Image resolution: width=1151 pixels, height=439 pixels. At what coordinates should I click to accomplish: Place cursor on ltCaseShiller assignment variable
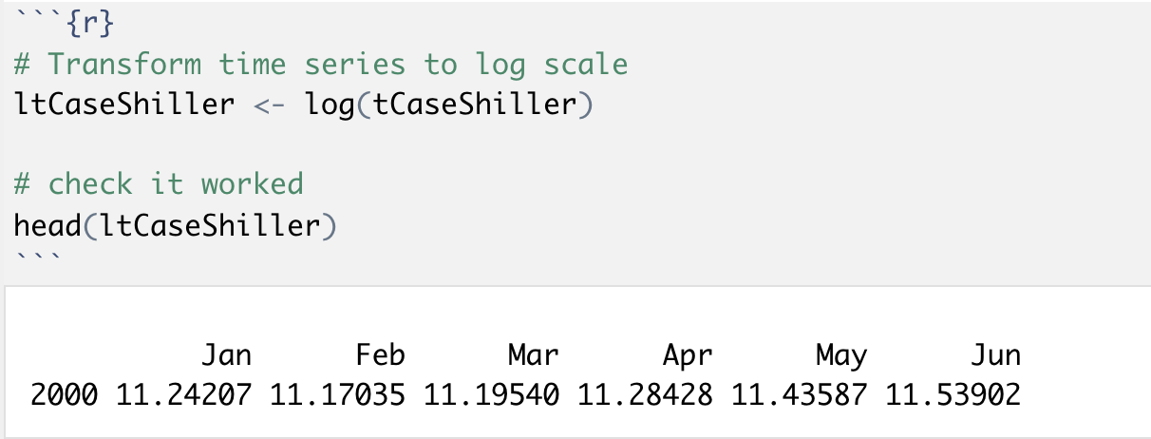124,104
